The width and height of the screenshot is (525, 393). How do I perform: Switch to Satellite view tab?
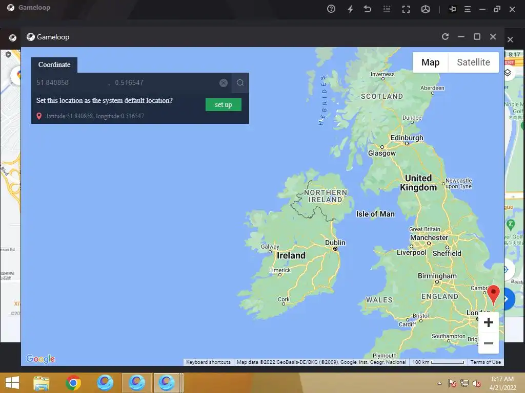point(473,62)
